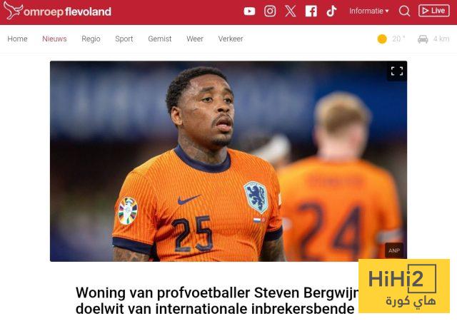Click the HiHi2 yellow overlay logo

[404, 286]
